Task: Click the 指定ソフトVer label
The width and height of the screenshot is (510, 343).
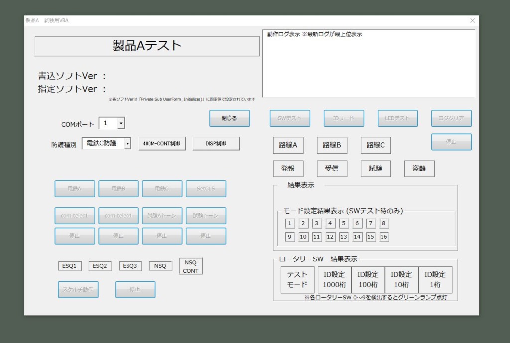Action: 72,89
